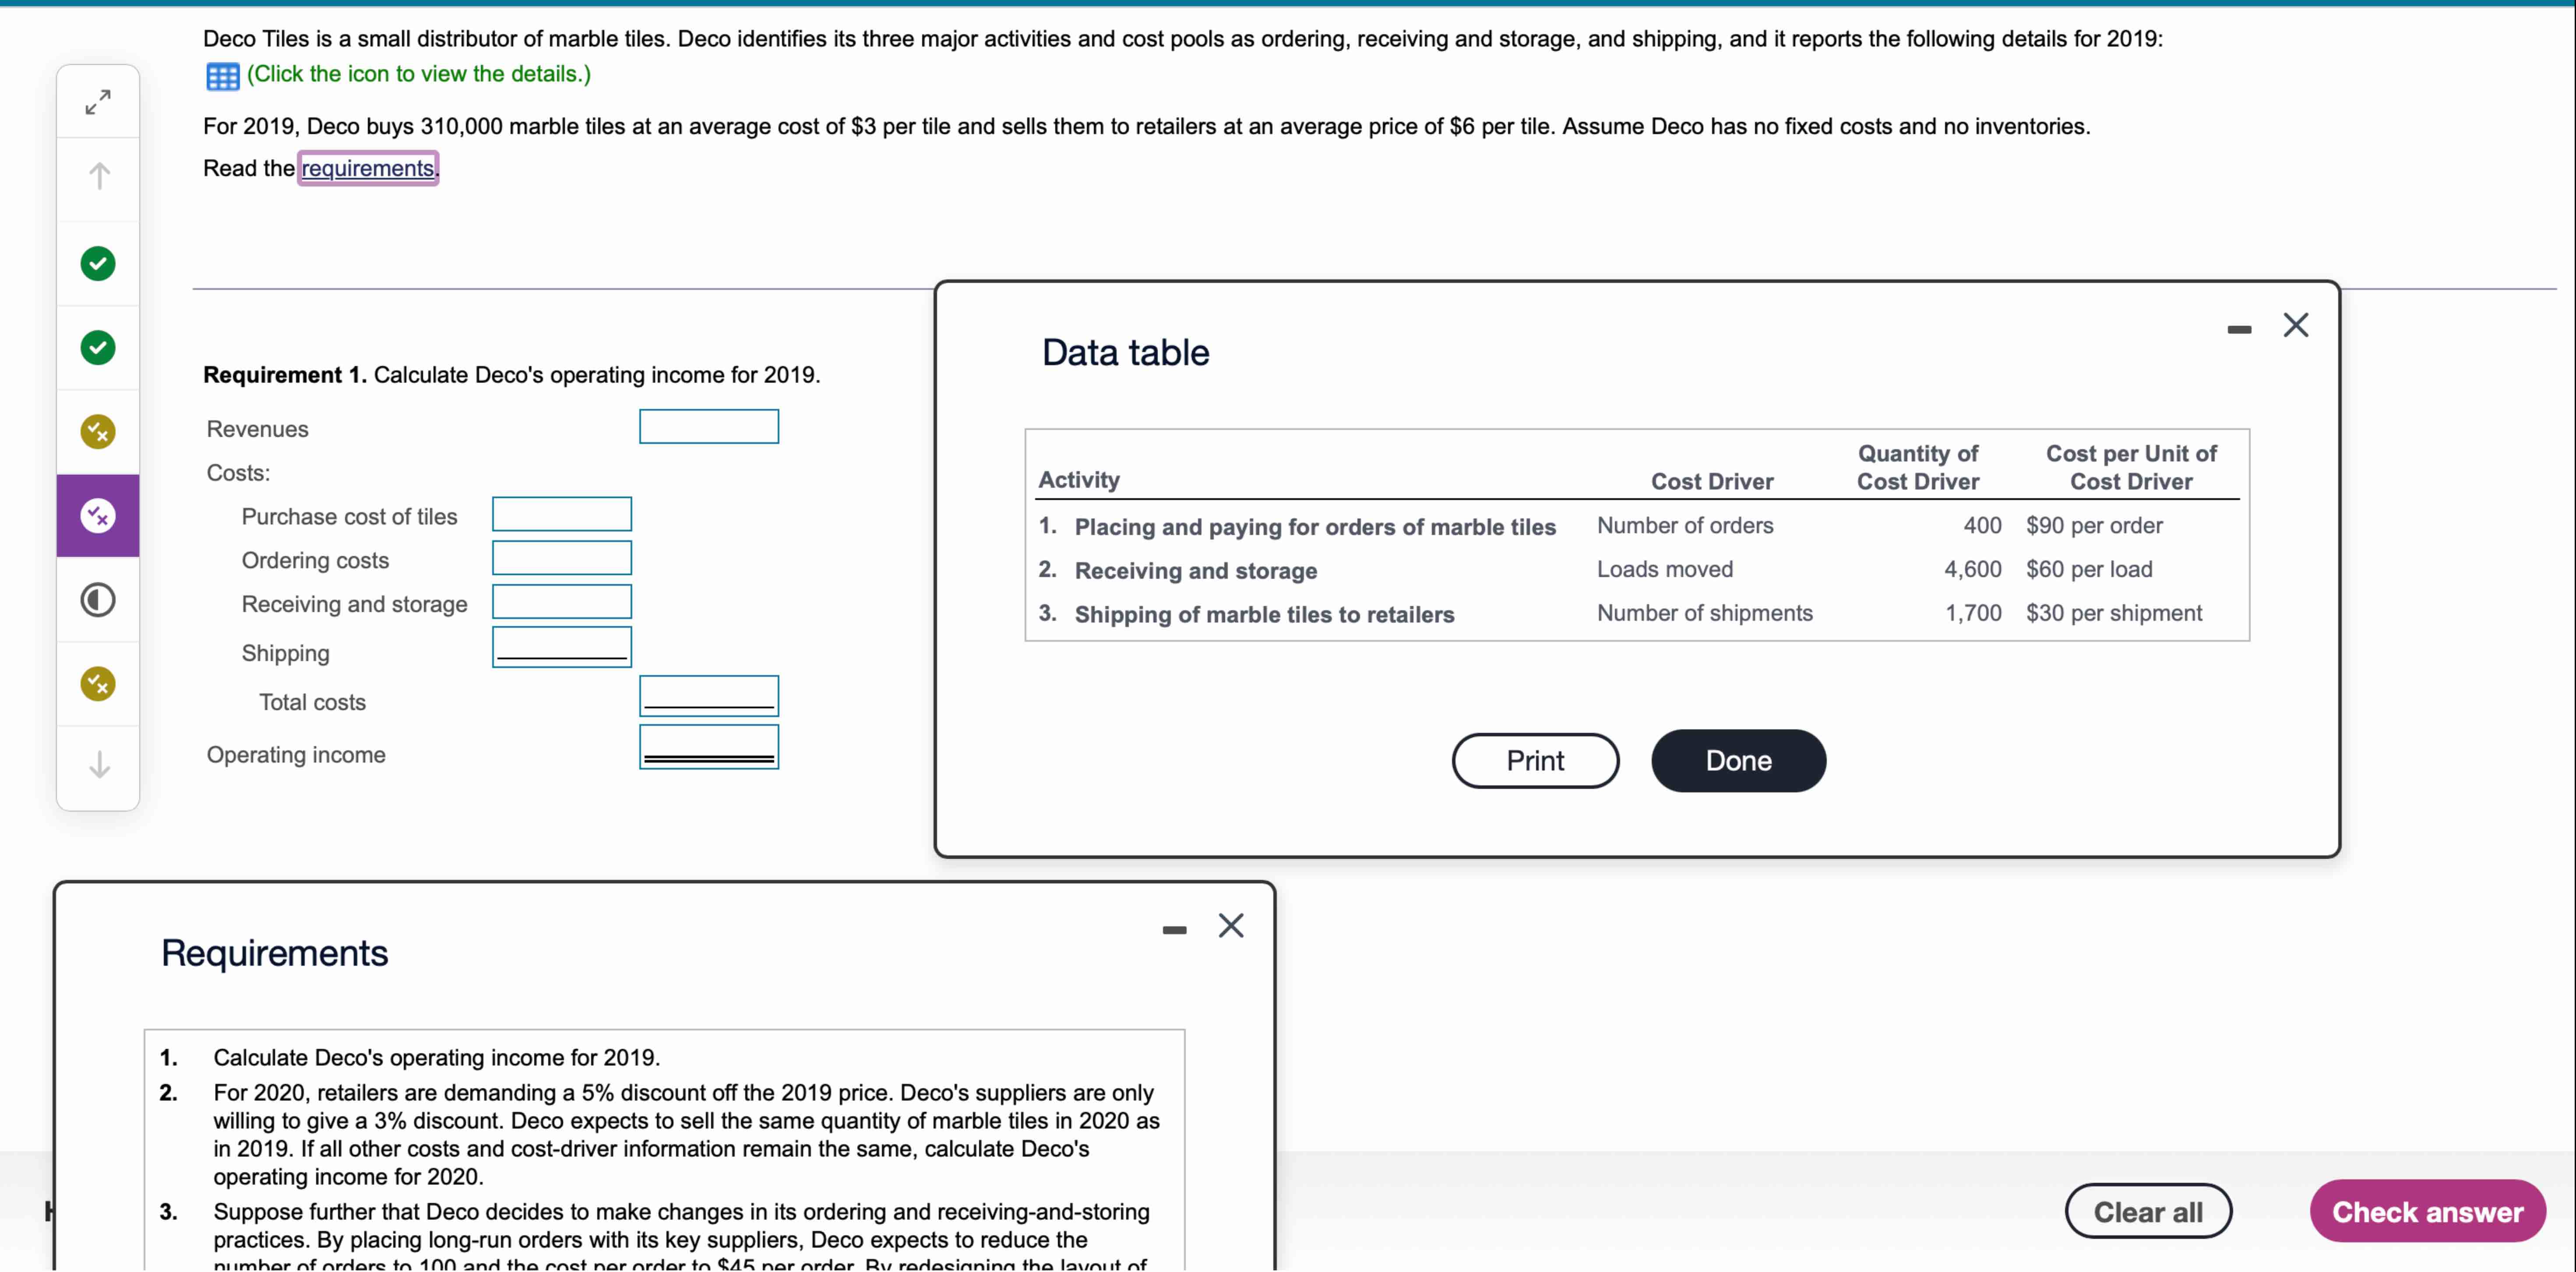Click the Revenues input field
The width and height of the screenshot is (2576, 1272).
click(709, 427)
